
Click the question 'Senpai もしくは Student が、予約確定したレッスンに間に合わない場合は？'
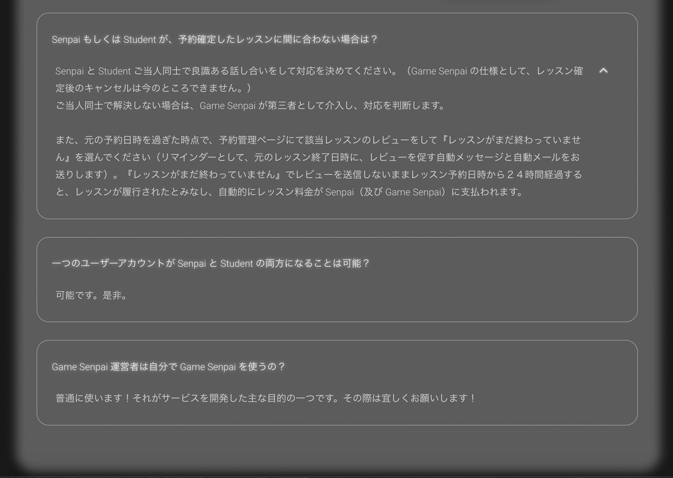[215, 40]
